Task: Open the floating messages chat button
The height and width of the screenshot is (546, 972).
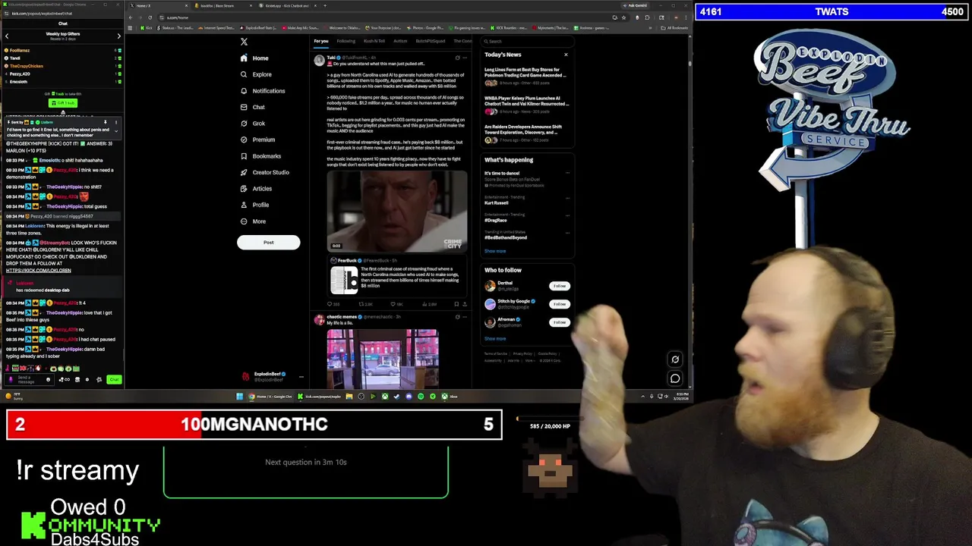Action: tap(675, 378)
